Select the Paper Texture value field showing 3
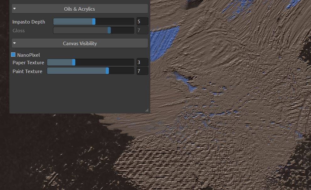311x190 pixels. click(142, 62)
